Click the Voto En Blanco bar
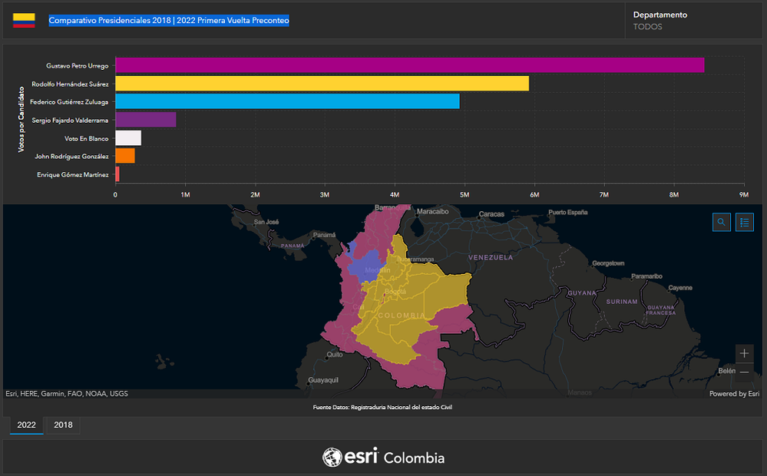Viewport: 767px width, 476px height. pos(127,137)
